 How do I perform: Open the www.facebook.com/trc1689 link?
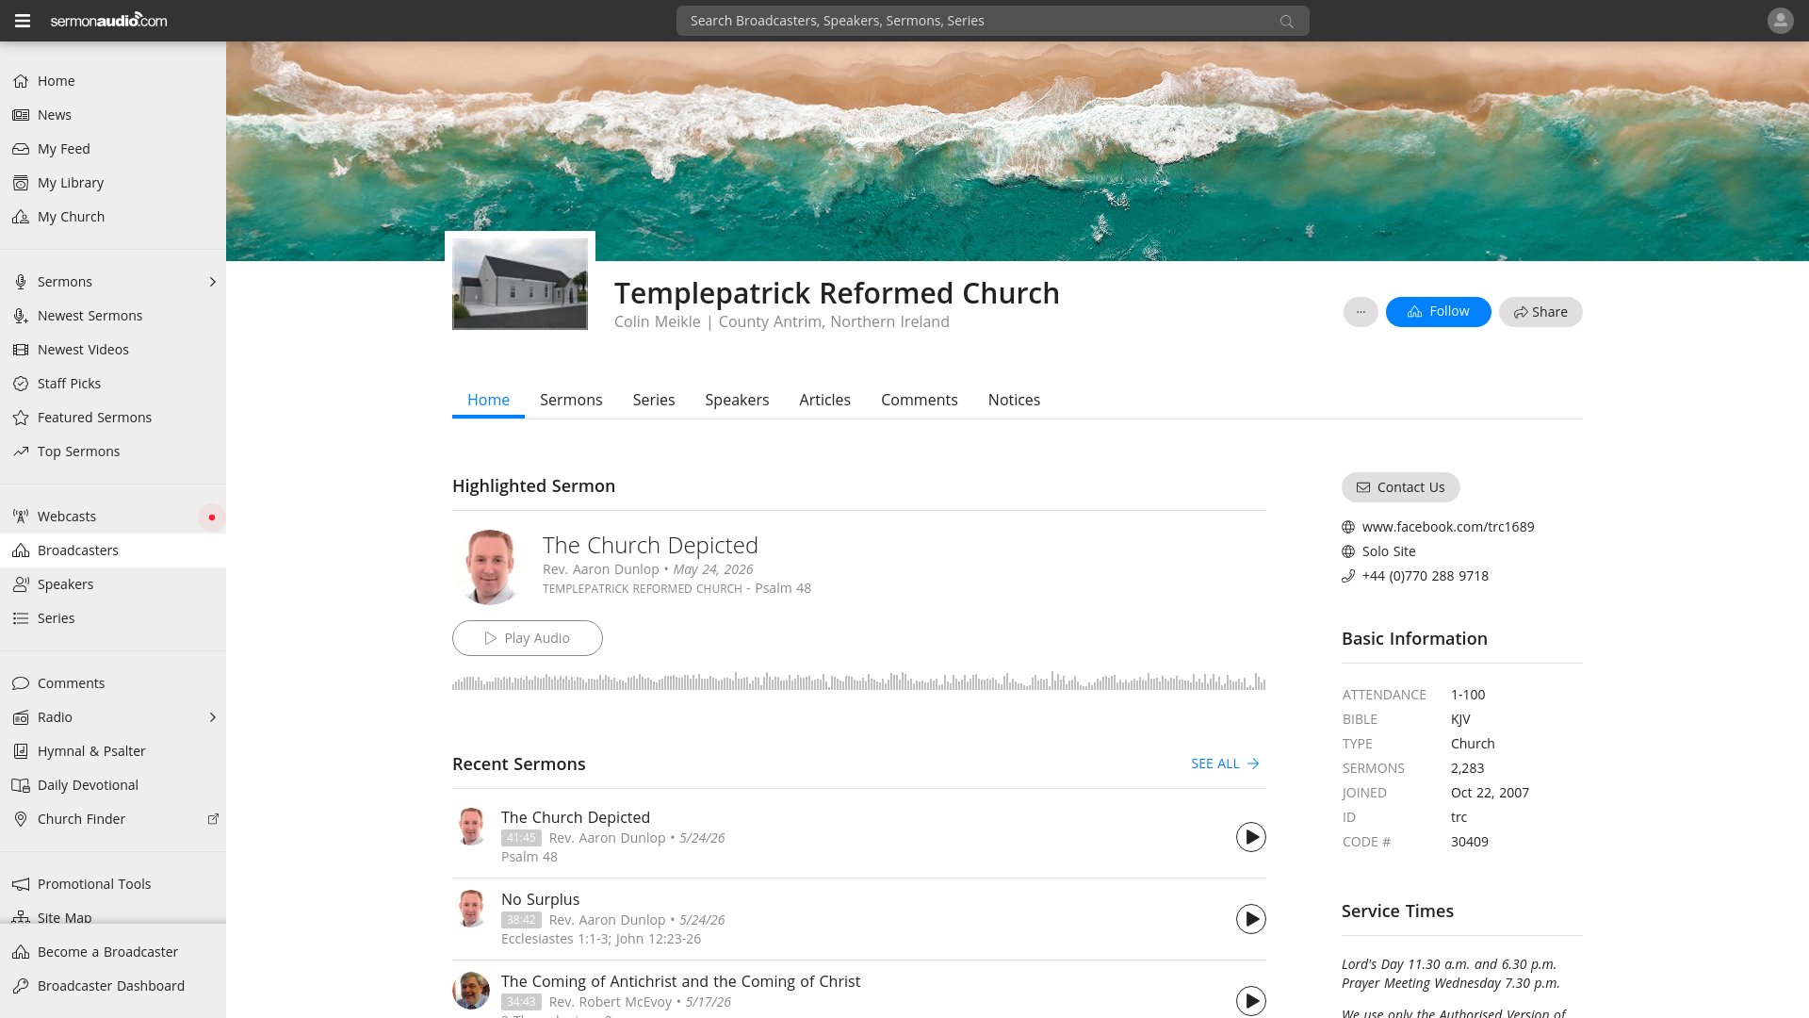[x=1448, y=527]
